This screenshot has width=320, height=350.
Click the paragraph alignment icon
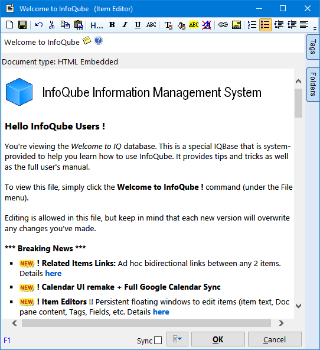pos(304,25)
